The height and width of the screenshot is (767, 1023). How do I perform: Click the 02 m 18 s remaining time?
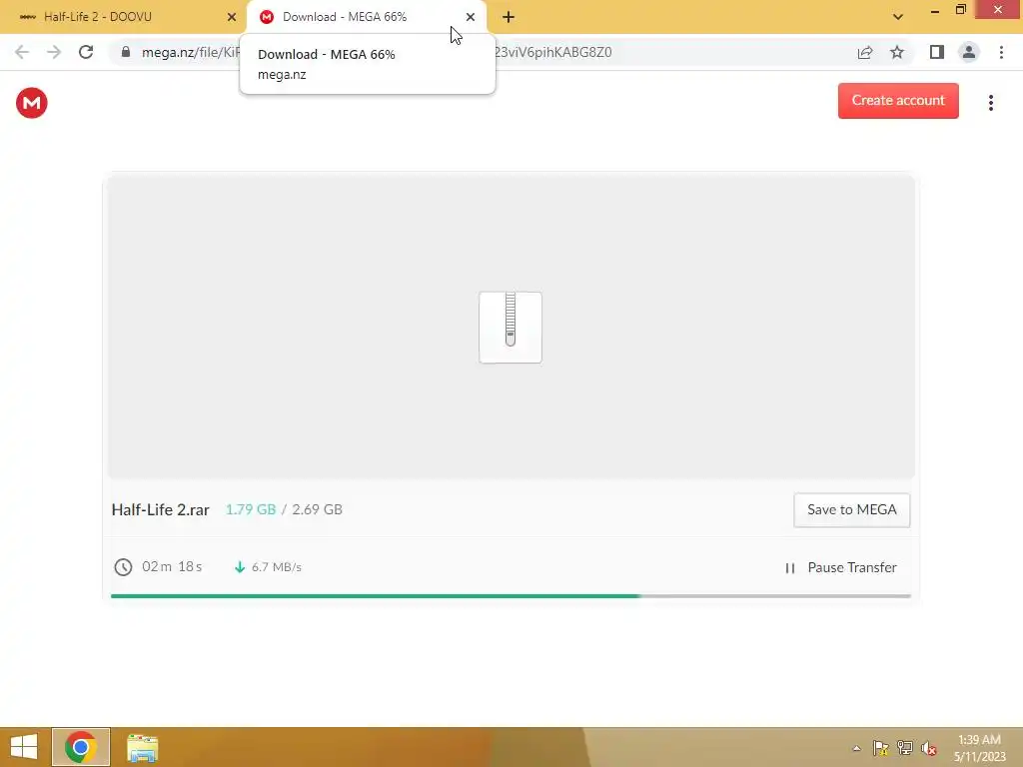tap(172, 567)
